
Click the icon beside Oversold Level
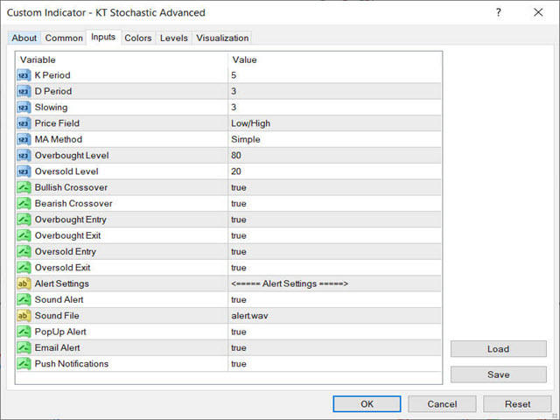coord(24,171)
